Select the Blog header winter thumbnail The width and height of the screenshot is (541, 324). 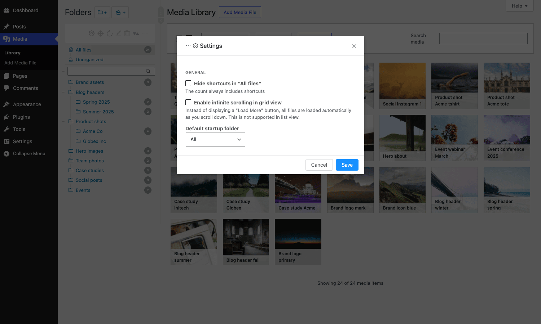click(x=454, y=190)
